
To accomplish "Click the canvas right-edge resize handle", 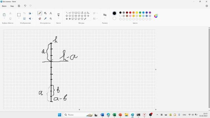I will [x=156, y=69].
